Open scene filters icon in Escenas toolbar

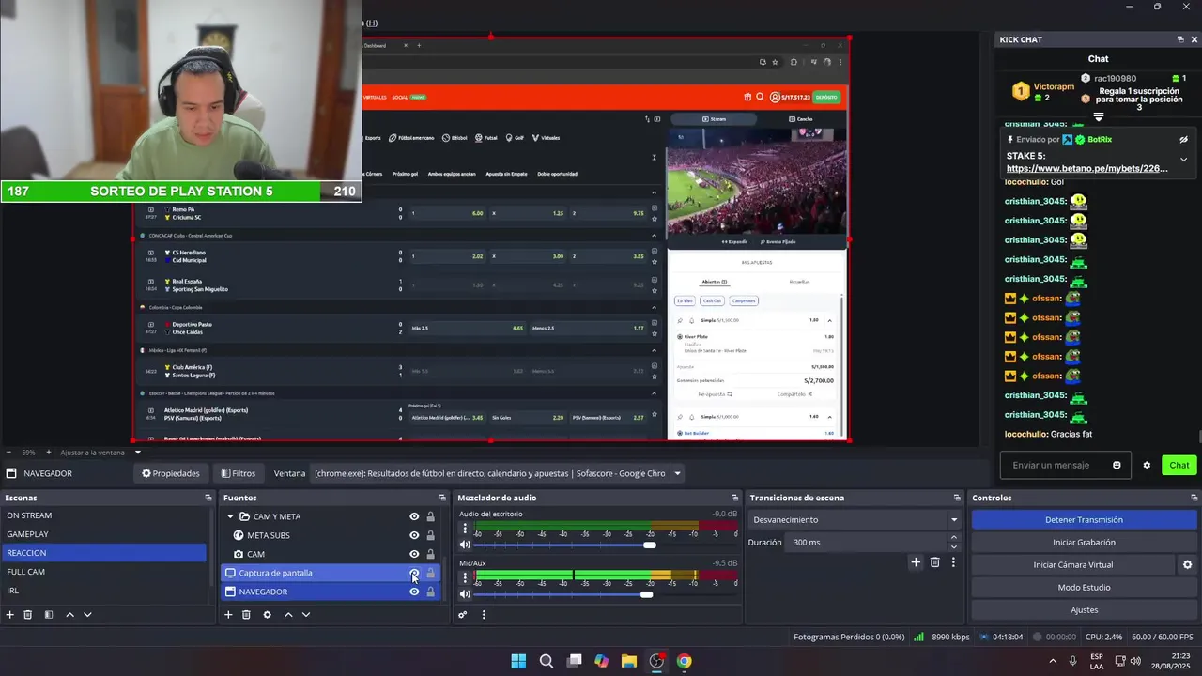49,615
